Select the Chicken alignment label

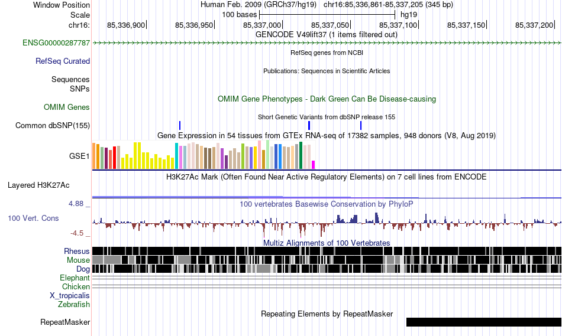(x=76, y=286)
